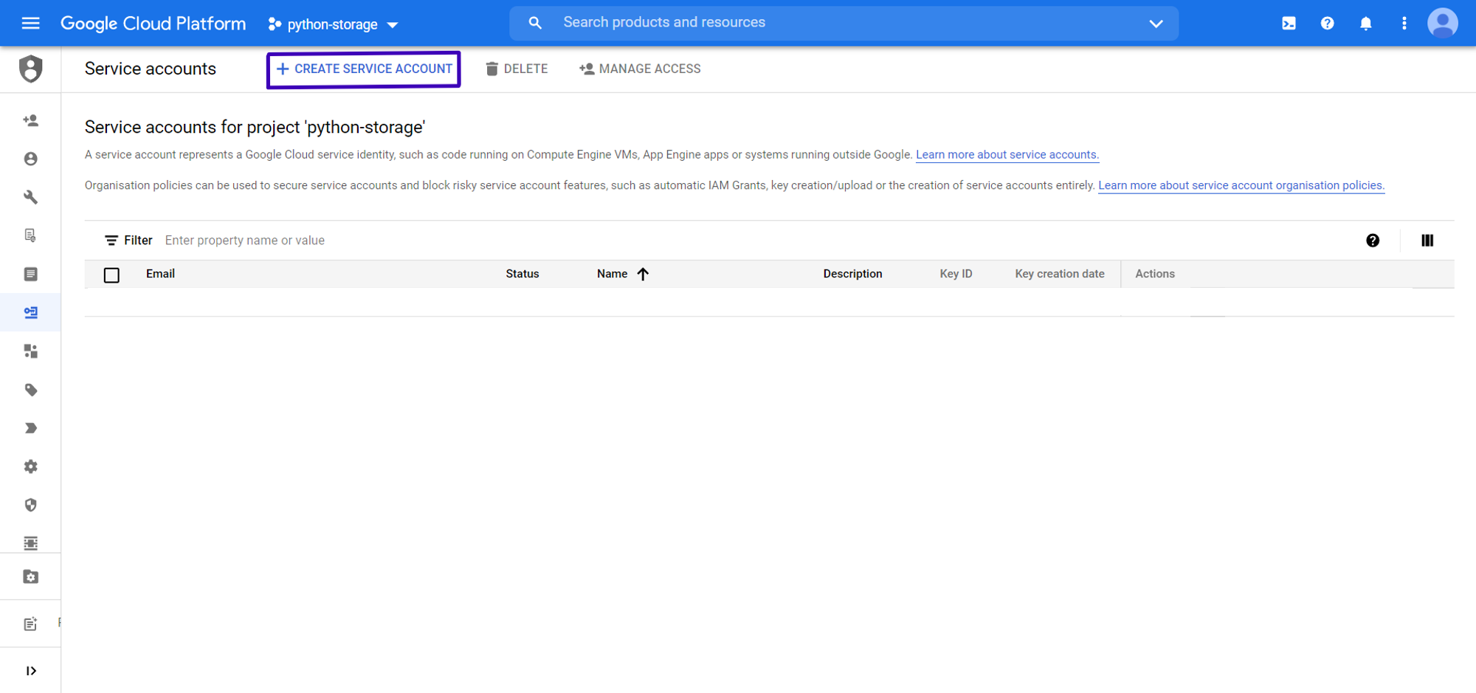Open the notifications bell

tap(1365, 23)
